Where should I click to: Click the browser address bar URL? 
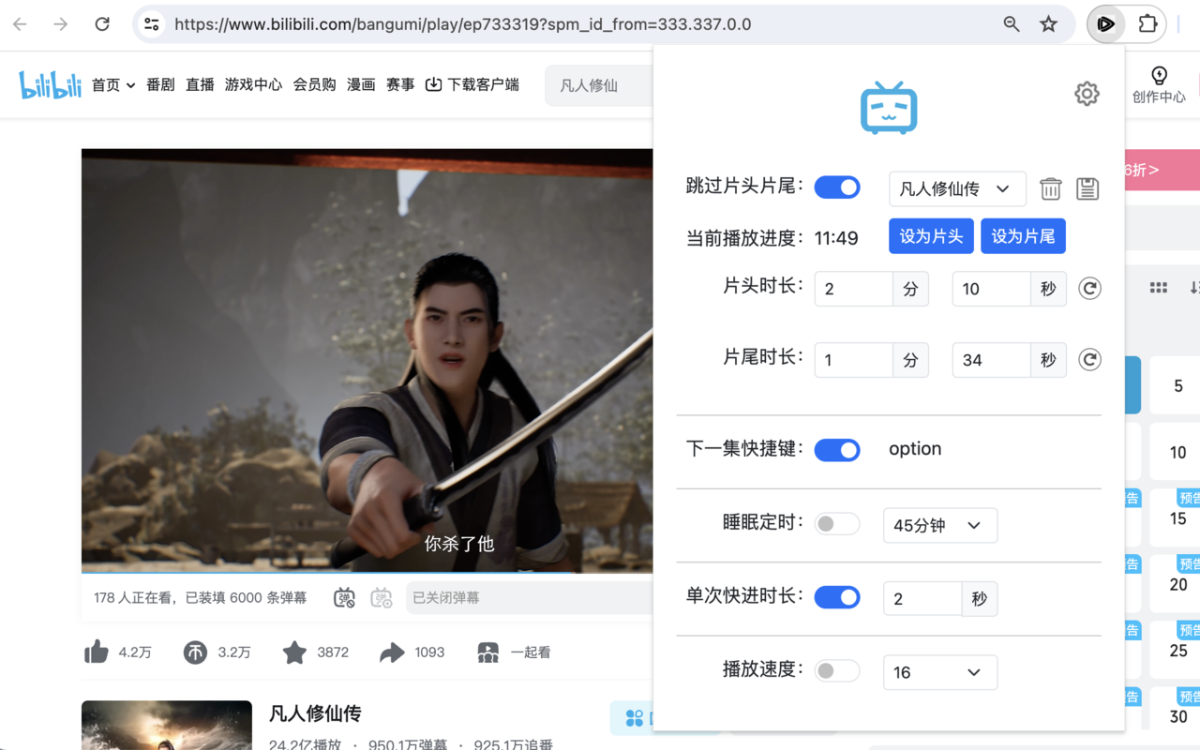click(x=463, y=24)
